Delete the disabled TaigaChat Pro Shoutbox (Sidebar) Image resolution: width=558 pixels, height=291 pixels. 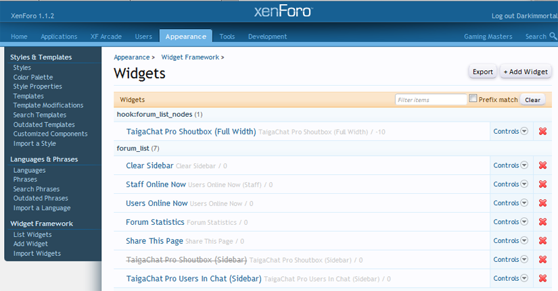(x=542, y=260)
